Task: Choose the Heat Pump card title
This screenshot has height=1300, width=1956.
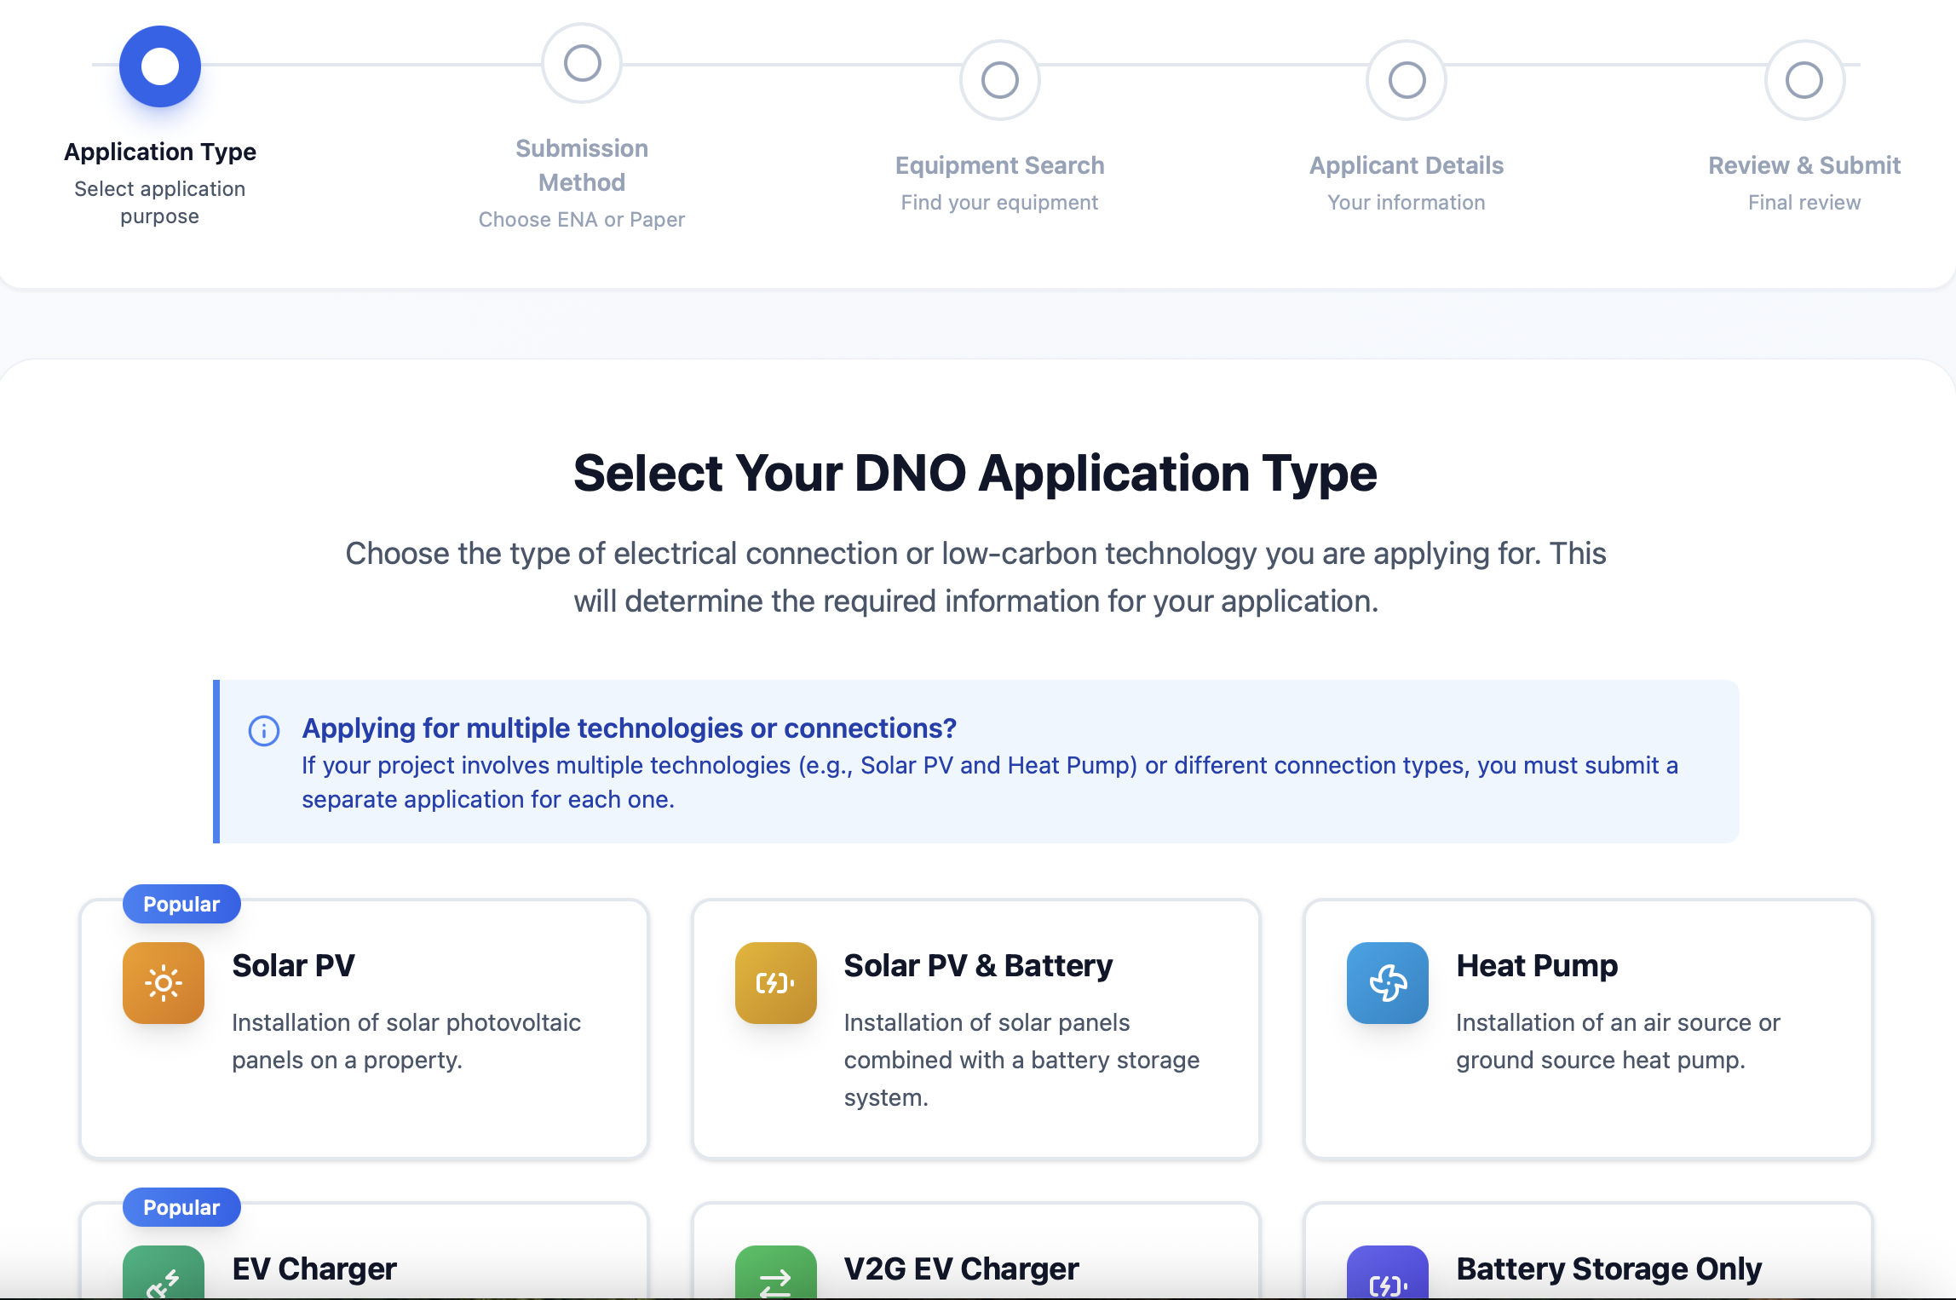Action: (1537, 966)
